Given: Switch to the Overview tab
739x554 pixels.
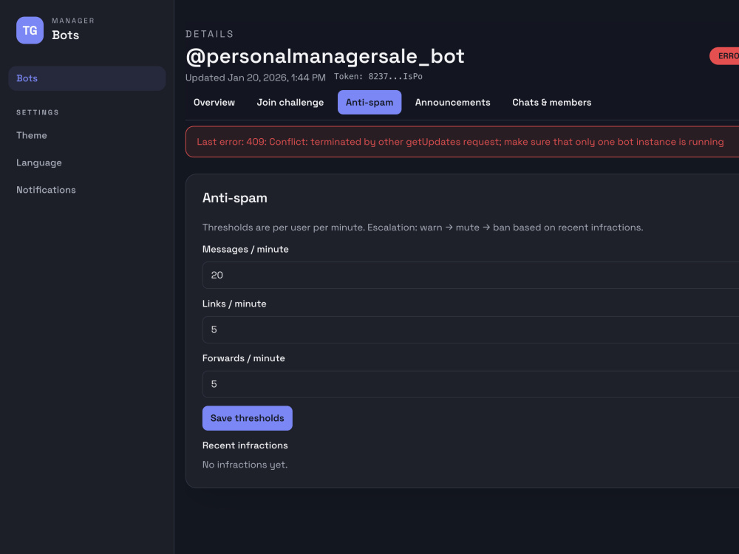Looking at the screenshot, I should (x=214, y=102).
